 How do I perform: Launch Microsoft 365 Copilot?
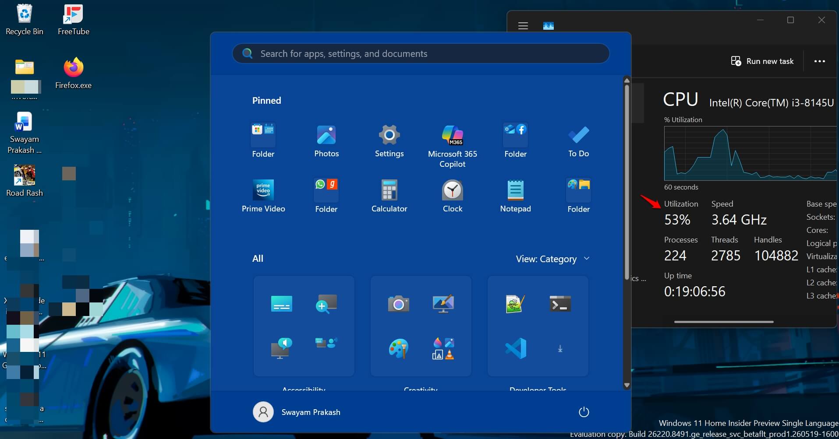(x=452, y=146)
